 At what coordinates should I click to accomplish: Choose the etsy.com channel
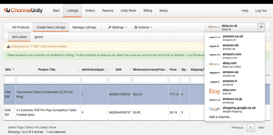(x=235, y=91)
